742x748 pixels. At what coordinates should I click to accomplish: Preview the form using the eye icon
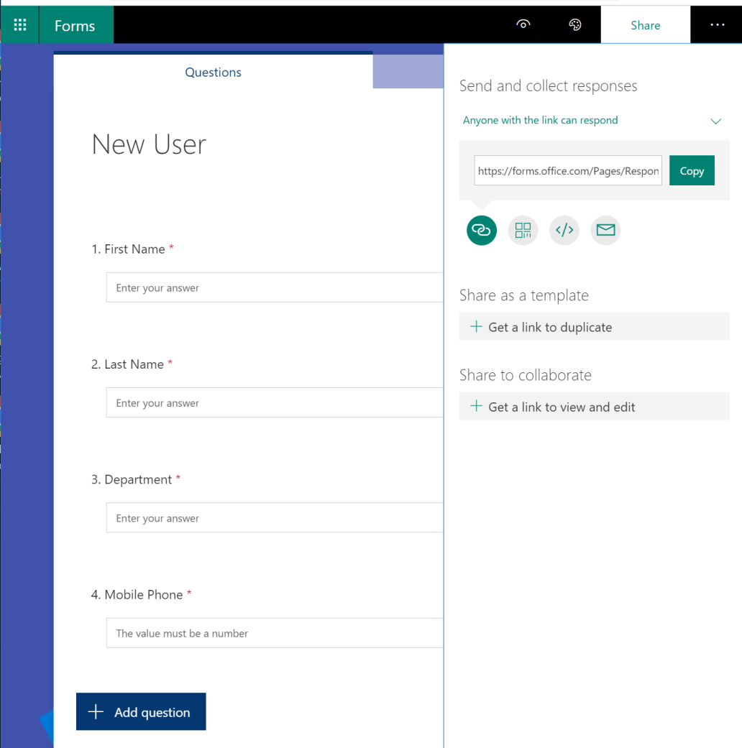pos(523,24)
